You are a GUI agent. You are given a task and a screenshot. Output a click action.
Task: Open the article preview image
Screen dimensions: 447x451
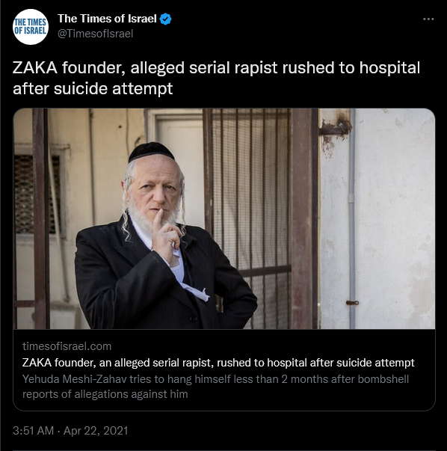point(224,218)
